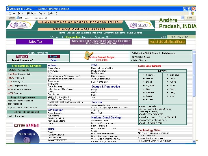Image resolution: width=208 pixels, height=156 pixels.
Task: Open the Demo link below Login
Action: pos(54,60)
